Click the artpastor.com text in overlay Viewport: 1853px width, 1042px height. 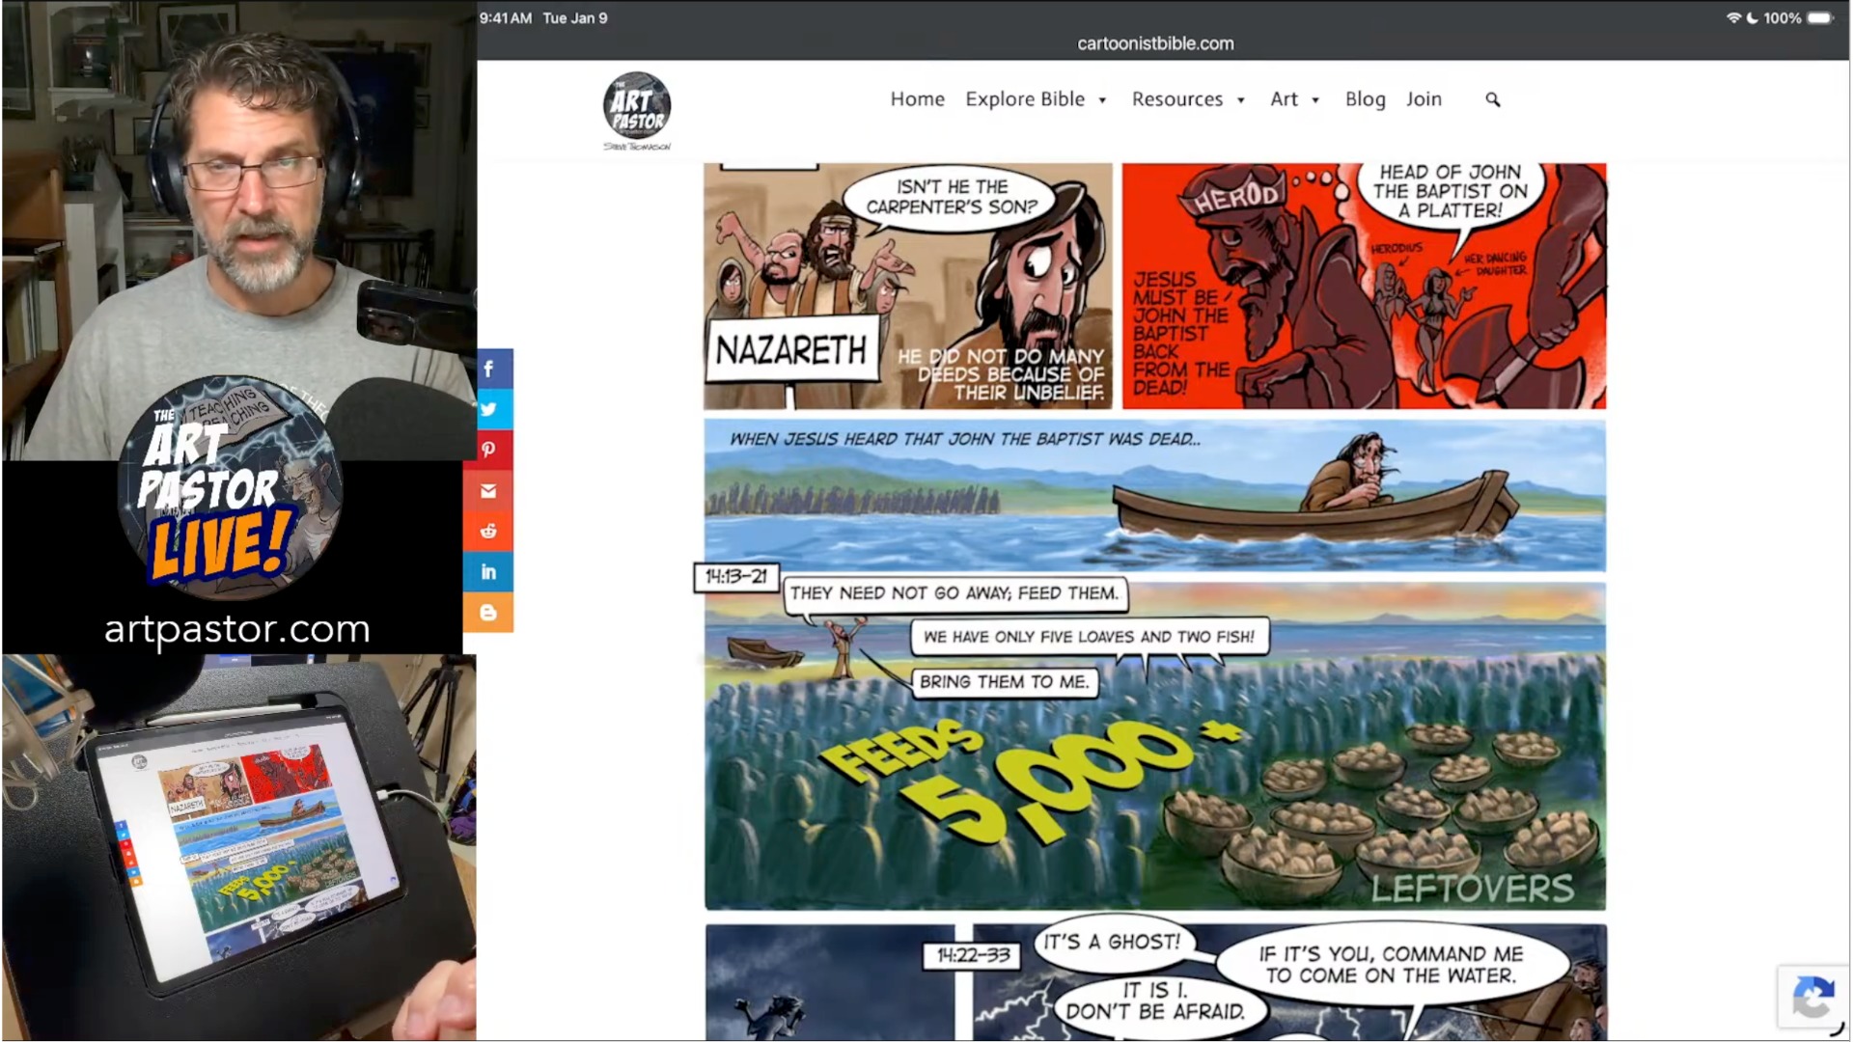point(237,629)
